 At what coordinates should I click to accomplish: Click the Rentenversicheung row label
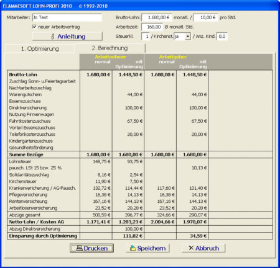tap(28, 201)
